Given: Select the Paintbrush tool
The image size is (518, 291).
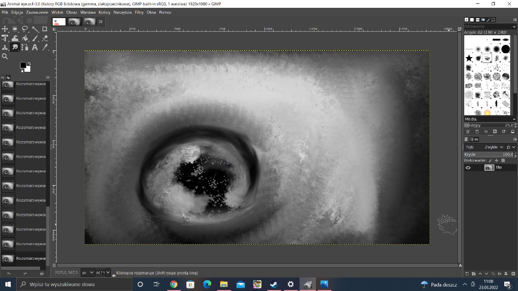Looking at the screenshot, I should tap(35, 38).
